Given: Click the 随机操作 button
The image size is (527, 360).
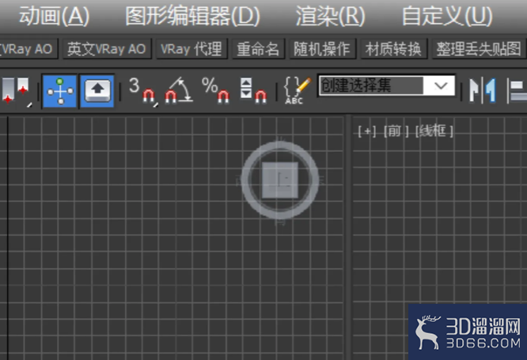Looking at the screenshot, I should 322,49.
